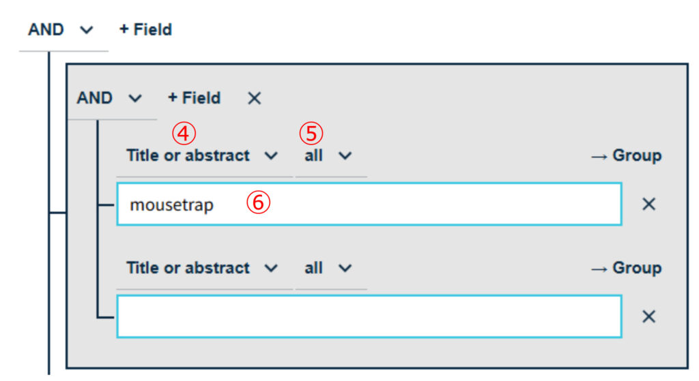Remove the nested AND group

click(x=254, y=98)
